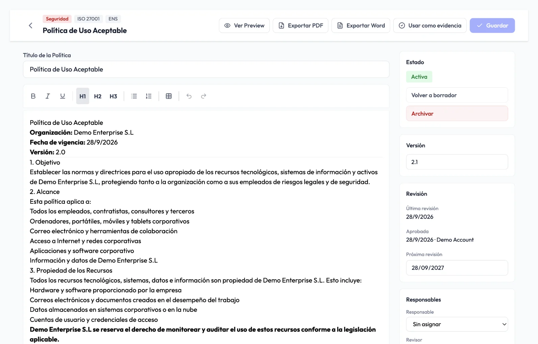Click the Seguridad tag
538x344 pixels.
[x=57, y=19]
